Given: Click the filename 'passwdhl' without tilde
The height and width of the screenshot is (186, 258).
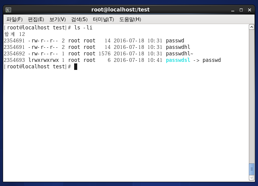Looking at the screenshot, I should pos(178,47).
